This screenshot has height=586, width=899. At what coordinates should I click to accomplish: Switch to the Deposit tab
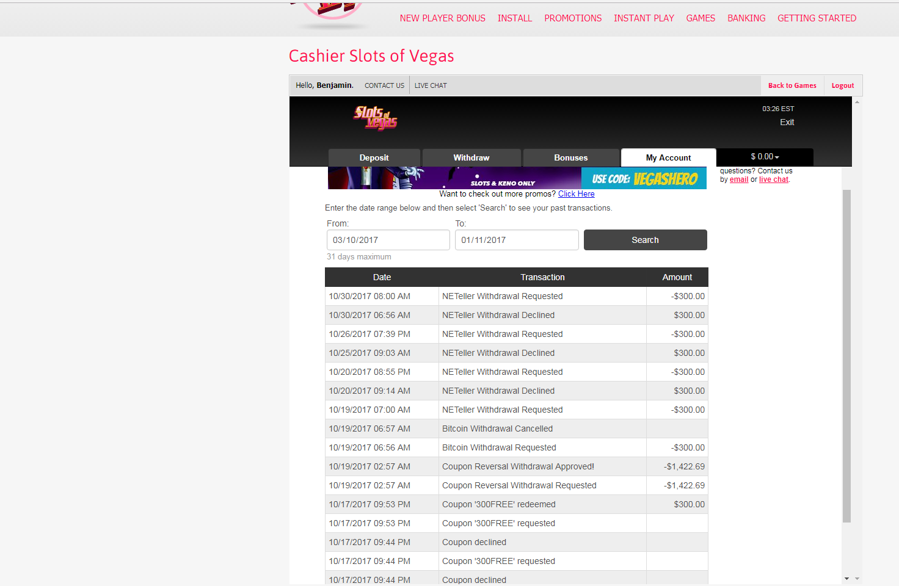pos(374,157)
